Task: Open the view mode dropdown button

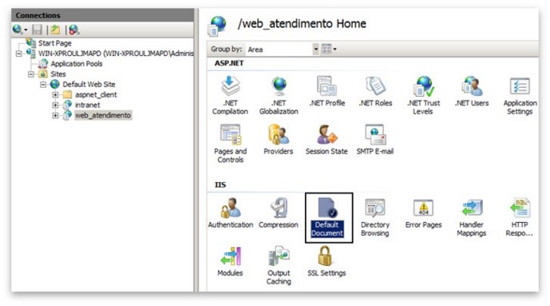Action: 330,49
